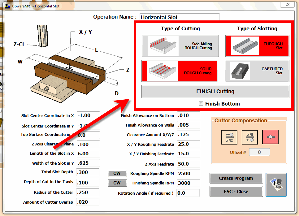Close the dialog with ESC - Close
This screenshot has width=299, height=216.
point(236,191)
